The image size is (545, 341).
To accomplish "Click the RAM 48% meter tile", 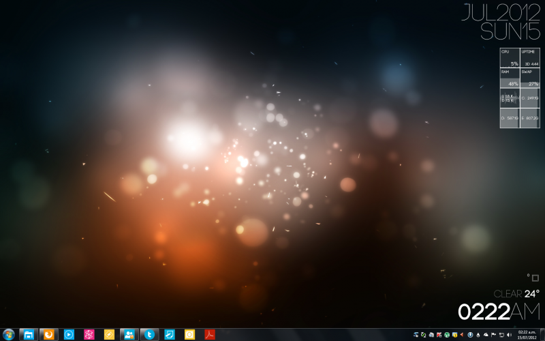I will click(510, 78).
